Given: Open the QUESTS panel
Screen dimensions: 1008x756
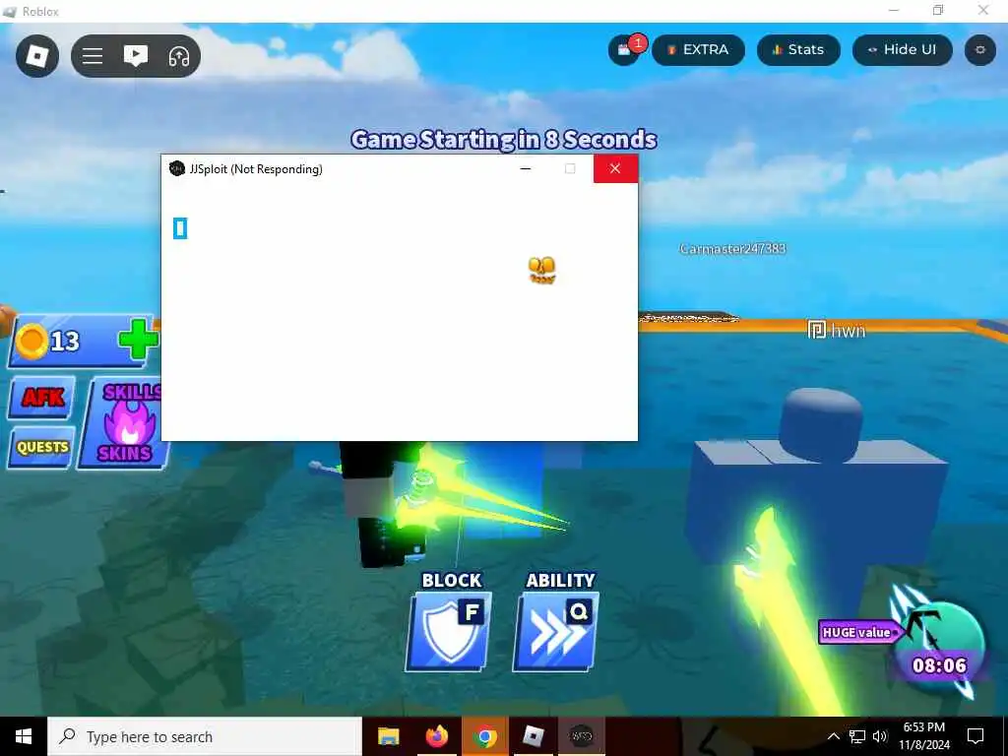Looking at the screenshot, I should click(42, 447).
